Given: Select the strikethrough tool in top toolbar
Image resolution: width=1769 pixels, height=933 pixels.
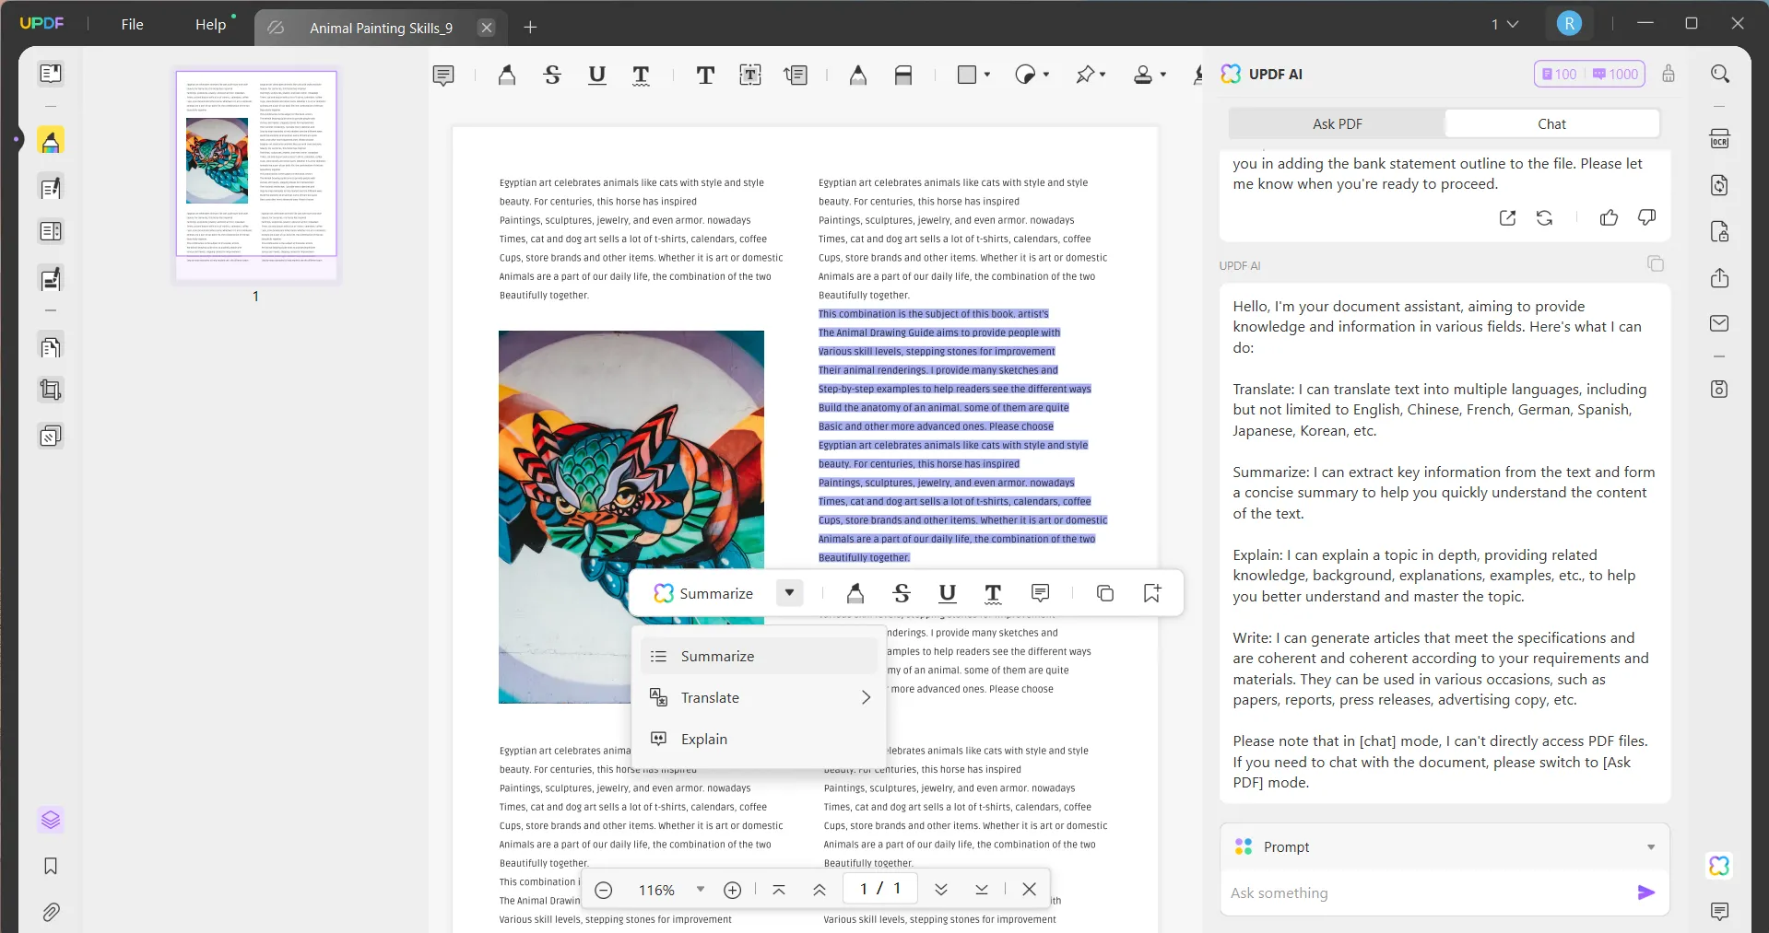Looking at the screenshot, I should 552,76.
